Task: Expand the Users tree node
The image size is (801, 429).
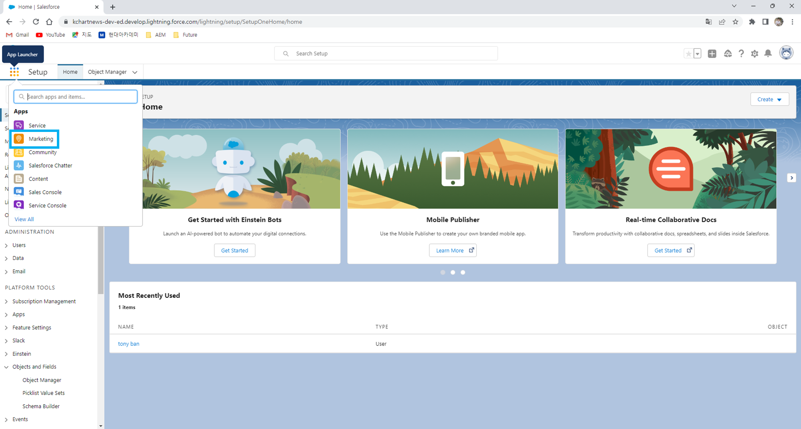Action: point(6,245)
